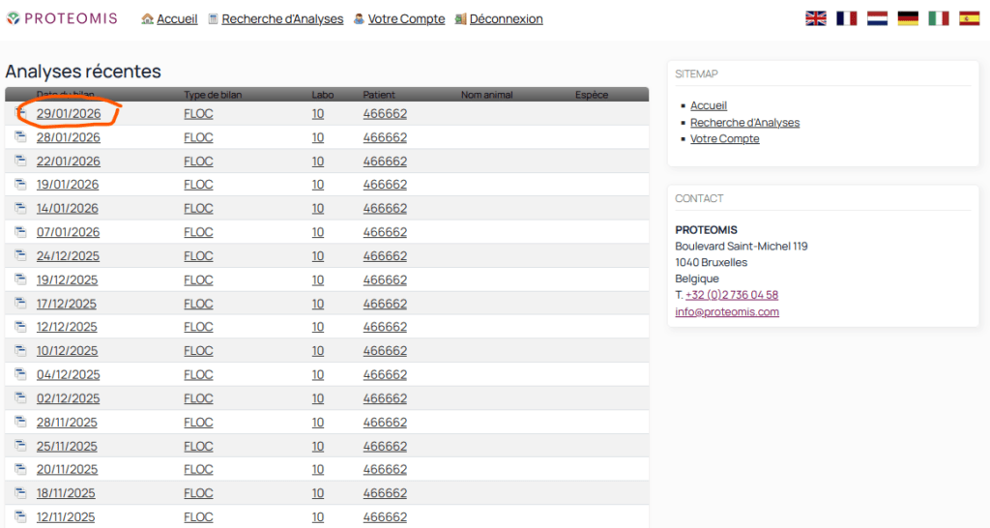The image size is (990, 528).
Task: Open the Accueil menu in top navigation
Action: point(176,19)
